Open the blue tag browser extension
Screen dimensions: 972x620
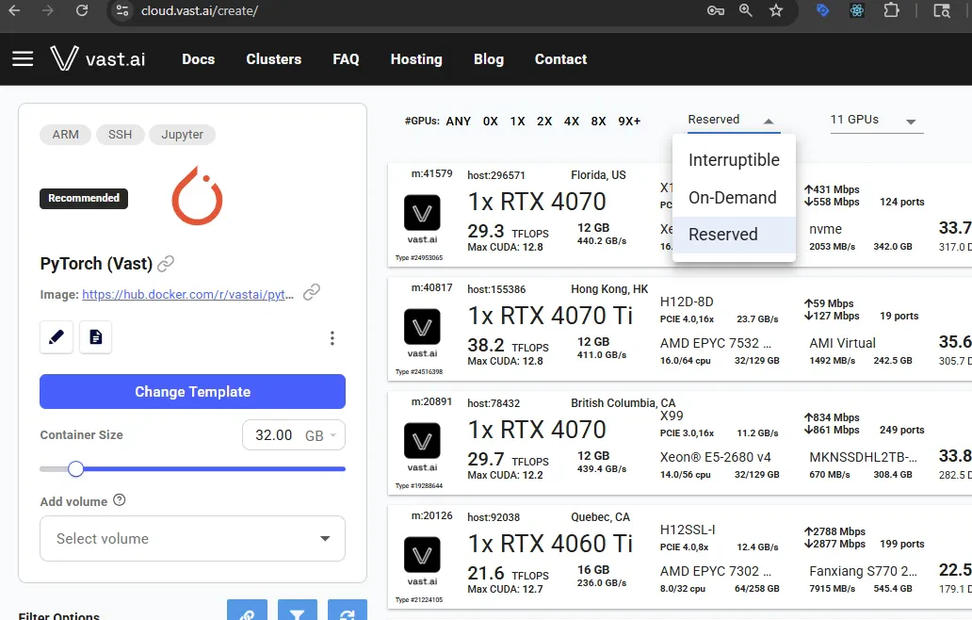click(822, 10)
